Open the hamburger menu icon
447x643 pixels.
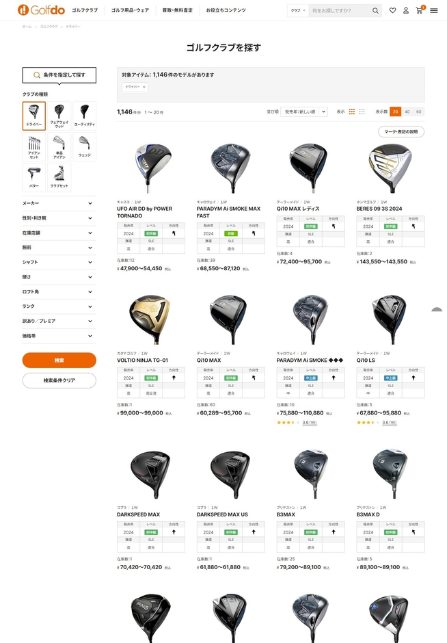(434, 10)
